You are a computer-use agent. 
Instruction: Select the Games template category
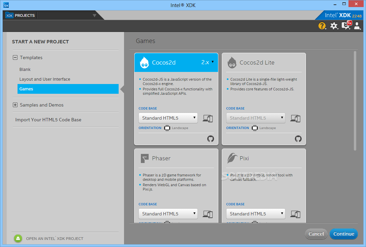pyautogui.click(x=68, y=89)
